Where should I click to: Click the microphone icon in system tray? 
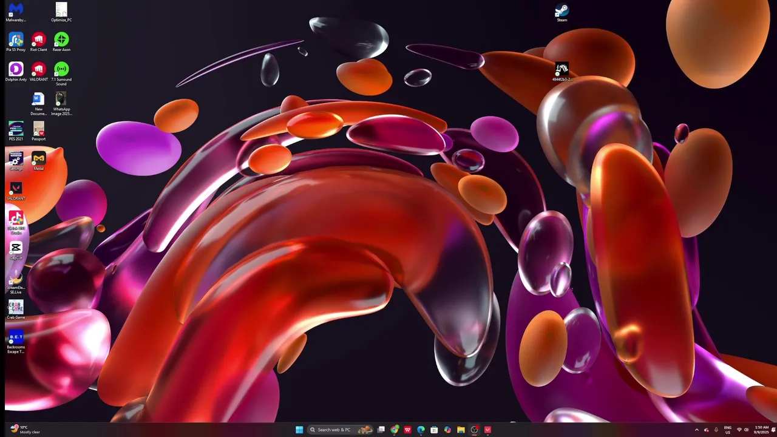(716, 430)
